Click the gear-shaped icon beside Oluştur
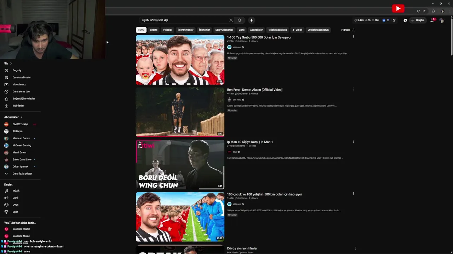The width and height of the screenshot is (453, 254). 405,20
